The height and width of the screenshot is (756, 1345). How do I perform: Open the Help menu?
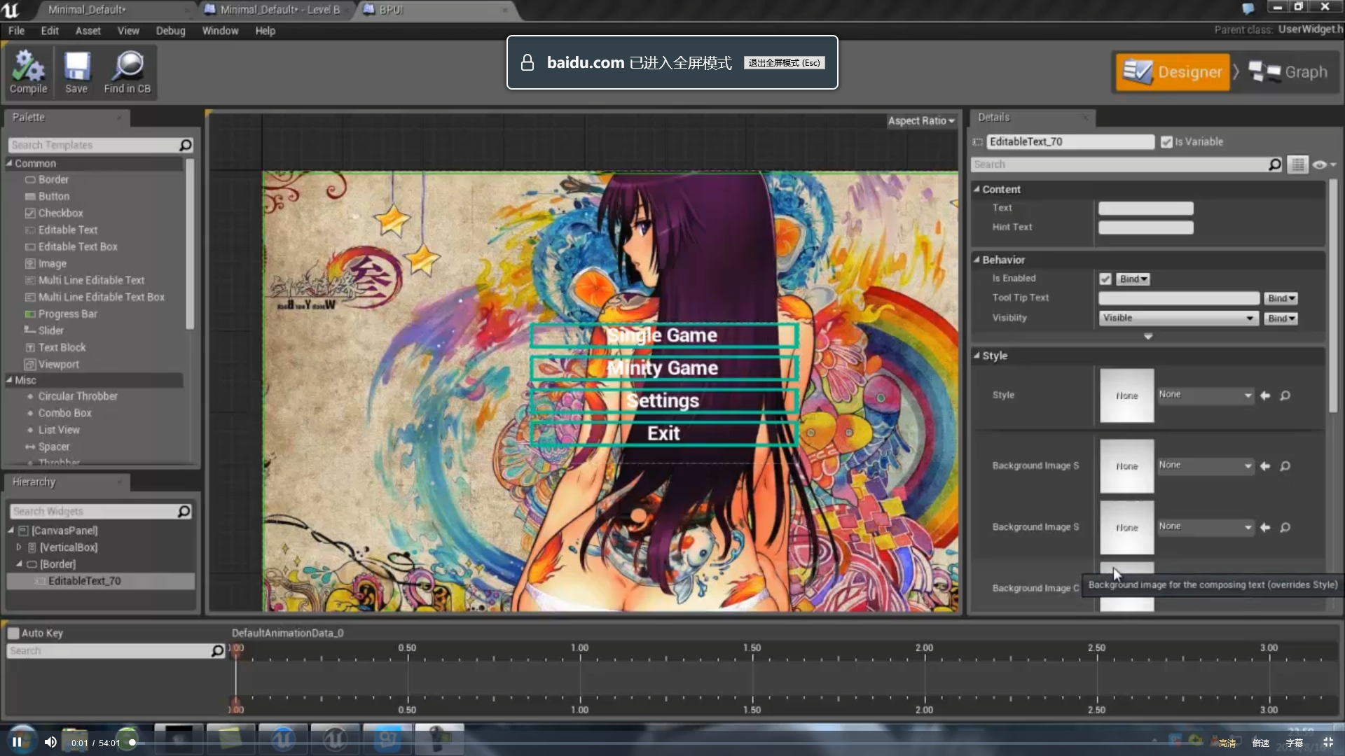[x=265, y=31]
